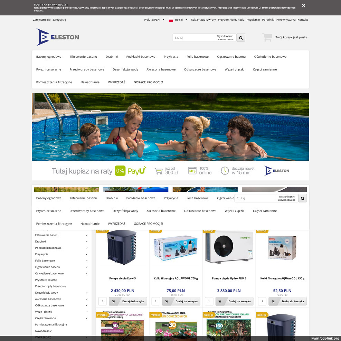Viewport: 341px width, 341px height.
Task: Click the PayU logo in the installment banner
Action: 136,171
